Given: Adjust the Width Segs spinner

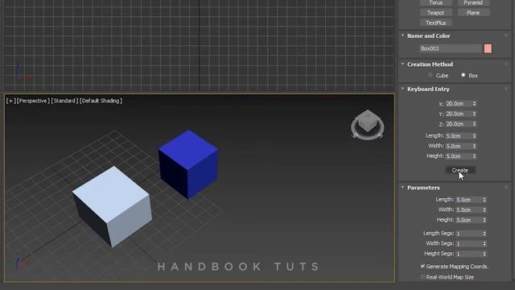Looking at the screenshot, I should (484, 243).
